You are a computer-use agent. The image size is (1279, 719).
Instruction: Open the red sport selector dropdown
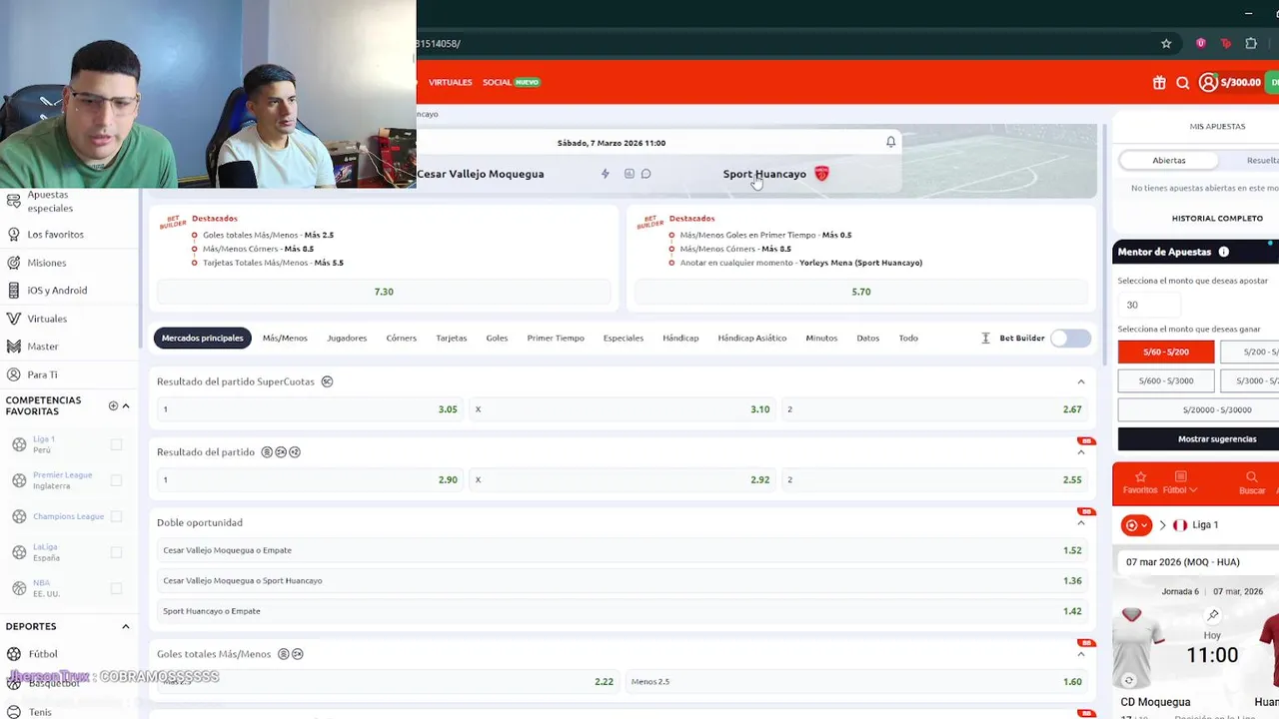[x=1136, y=525]
